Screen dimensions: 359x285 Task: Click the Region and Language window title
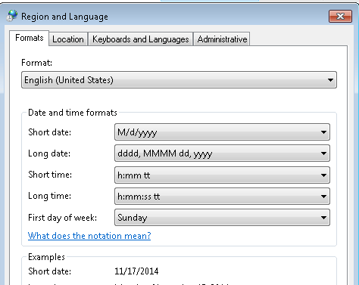pyautogui.click(x=64, y=17)
